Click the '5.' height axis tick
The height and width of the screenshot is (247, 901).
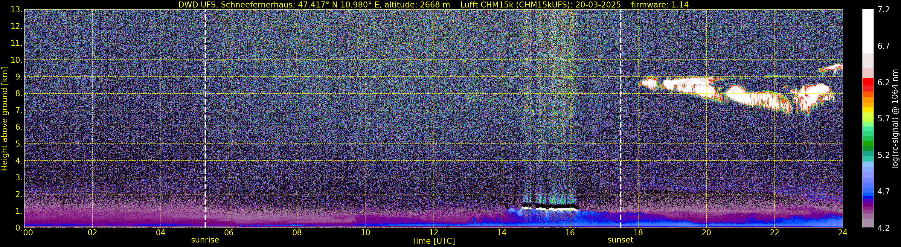pyautogui.click(x=19, y=144)
